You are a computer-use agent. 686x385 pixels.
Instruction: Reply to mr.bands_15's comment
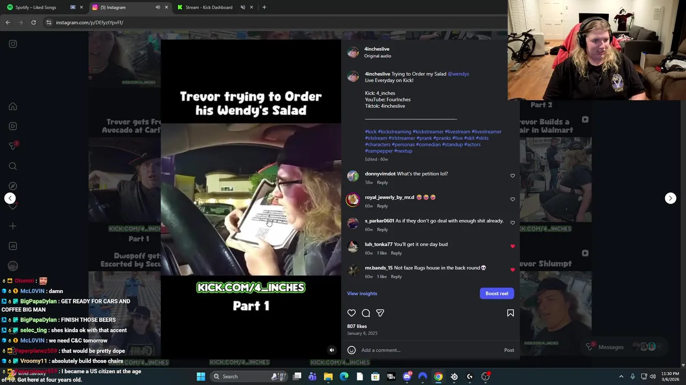pyautogui.click(x=396, y=276)
